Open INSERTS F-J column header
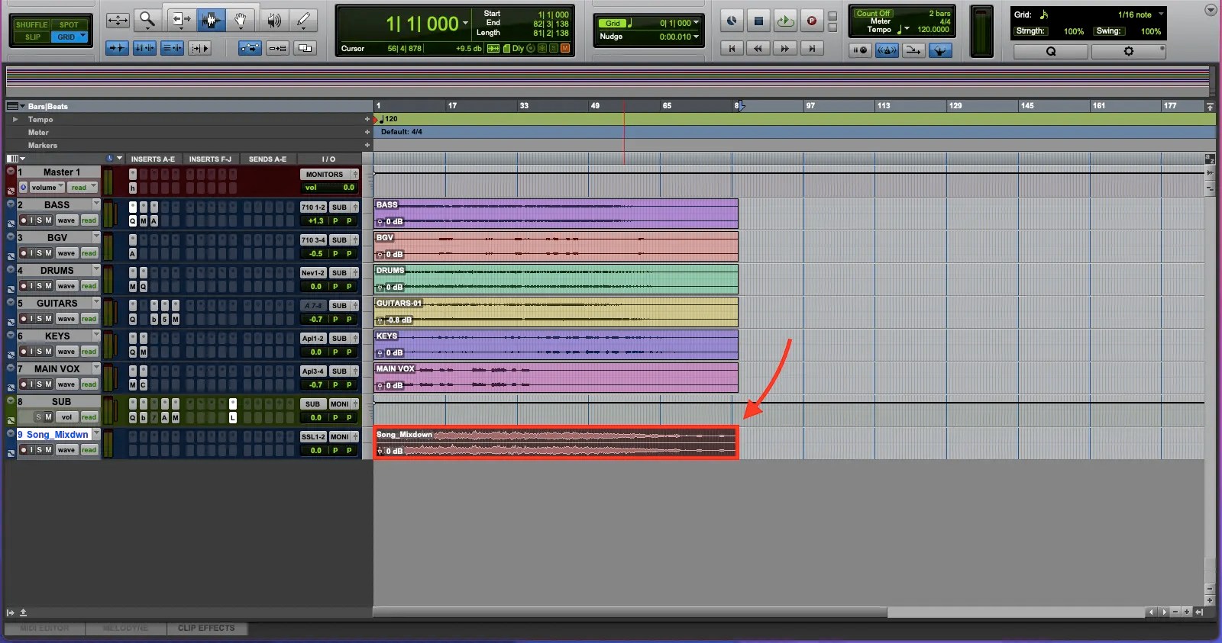The image size is (1222, 643). click(x=210, y=159)
